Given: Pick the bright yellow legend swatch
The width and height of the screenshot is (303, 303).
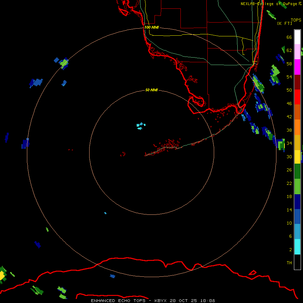Looking at the screenshot, I should (x=297, y=157).
